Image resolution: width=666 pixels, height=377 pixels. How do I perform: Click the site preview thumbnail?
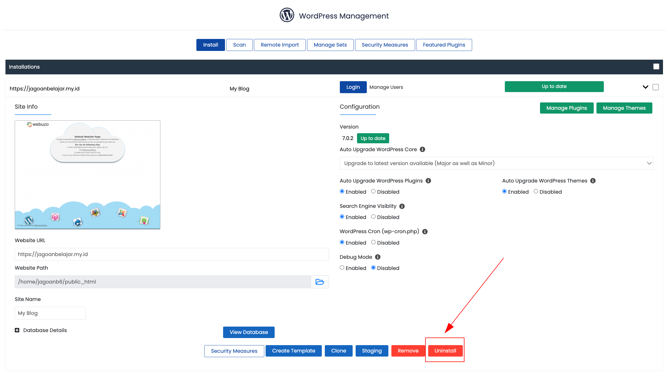coord(88,175)
